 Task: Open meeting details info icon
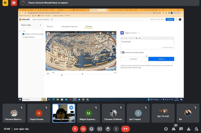pyautogui.click(x=166, y=129)
